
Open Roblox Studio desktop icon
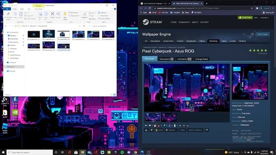[5, 128]
